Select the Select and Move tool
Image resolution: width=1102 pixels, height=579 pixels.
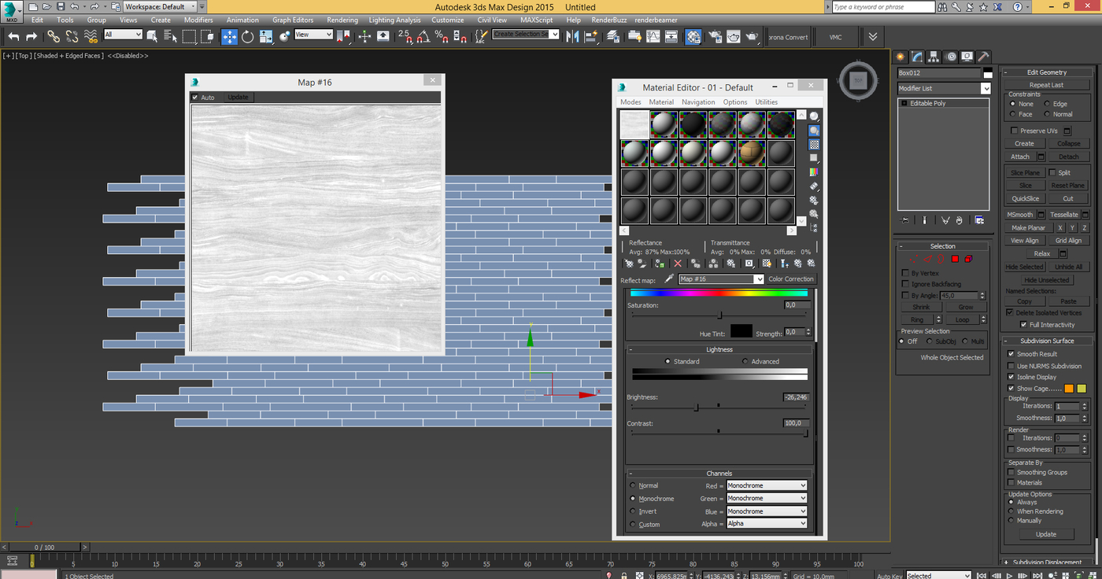[x=229, y=37]
